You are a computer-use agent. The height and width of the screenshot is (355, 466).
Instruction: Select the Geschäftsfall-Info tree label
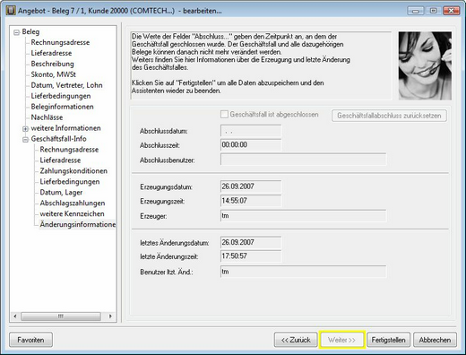click(x=58, y=139)
